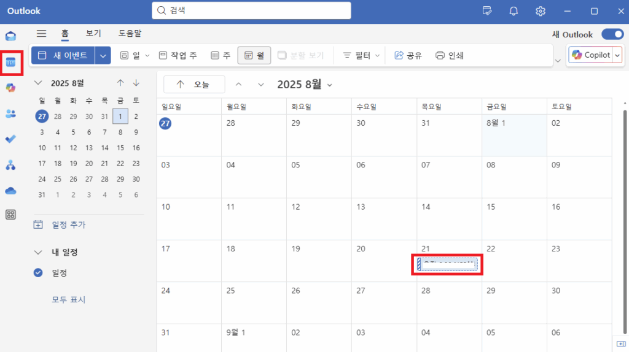This screenshot has width=629, height=352.
Task: Open the More apps grid icon
Action: tap(11, 215)
